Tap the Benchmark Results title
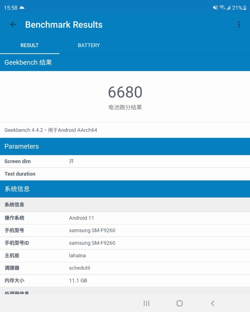This screenshot has height=312, width=250. [64, 25]
